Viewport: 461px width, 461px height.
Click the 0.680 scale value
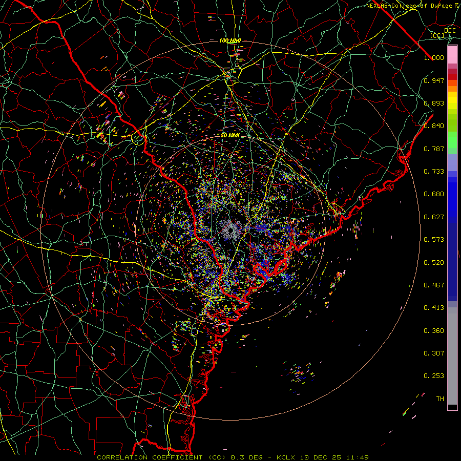point(434,194)
